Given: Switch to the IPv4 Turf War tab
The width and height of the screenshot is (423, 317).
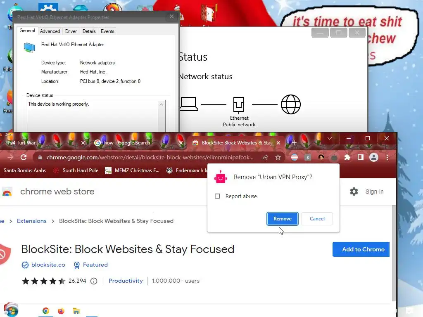Looking at the screenshot, I should point(21,142).
